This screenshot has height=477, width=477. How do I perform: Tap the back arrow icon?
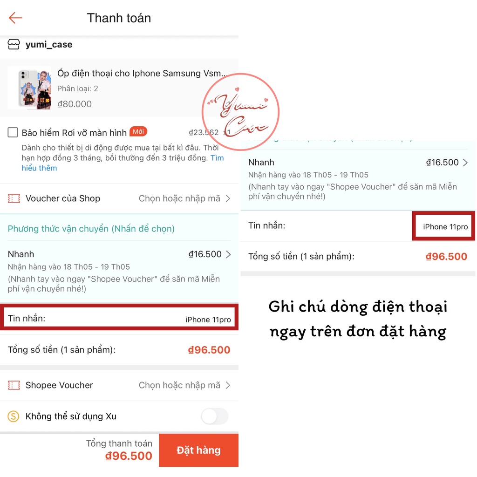tap(15, 18)
